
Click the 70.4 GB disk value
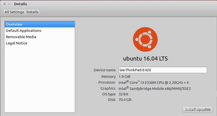(125, 100)
